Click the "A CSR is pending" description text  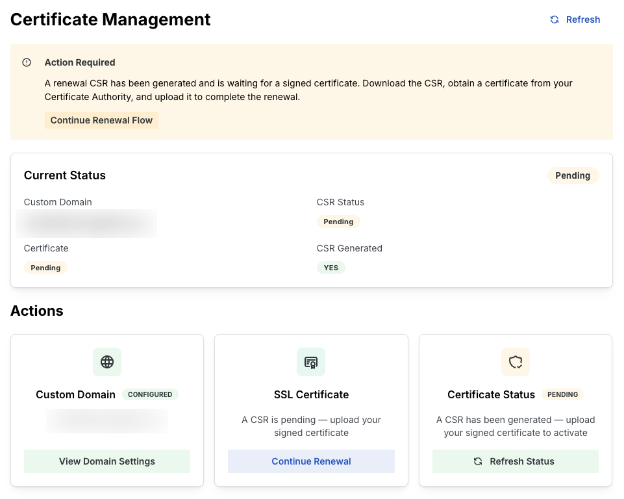311,426
